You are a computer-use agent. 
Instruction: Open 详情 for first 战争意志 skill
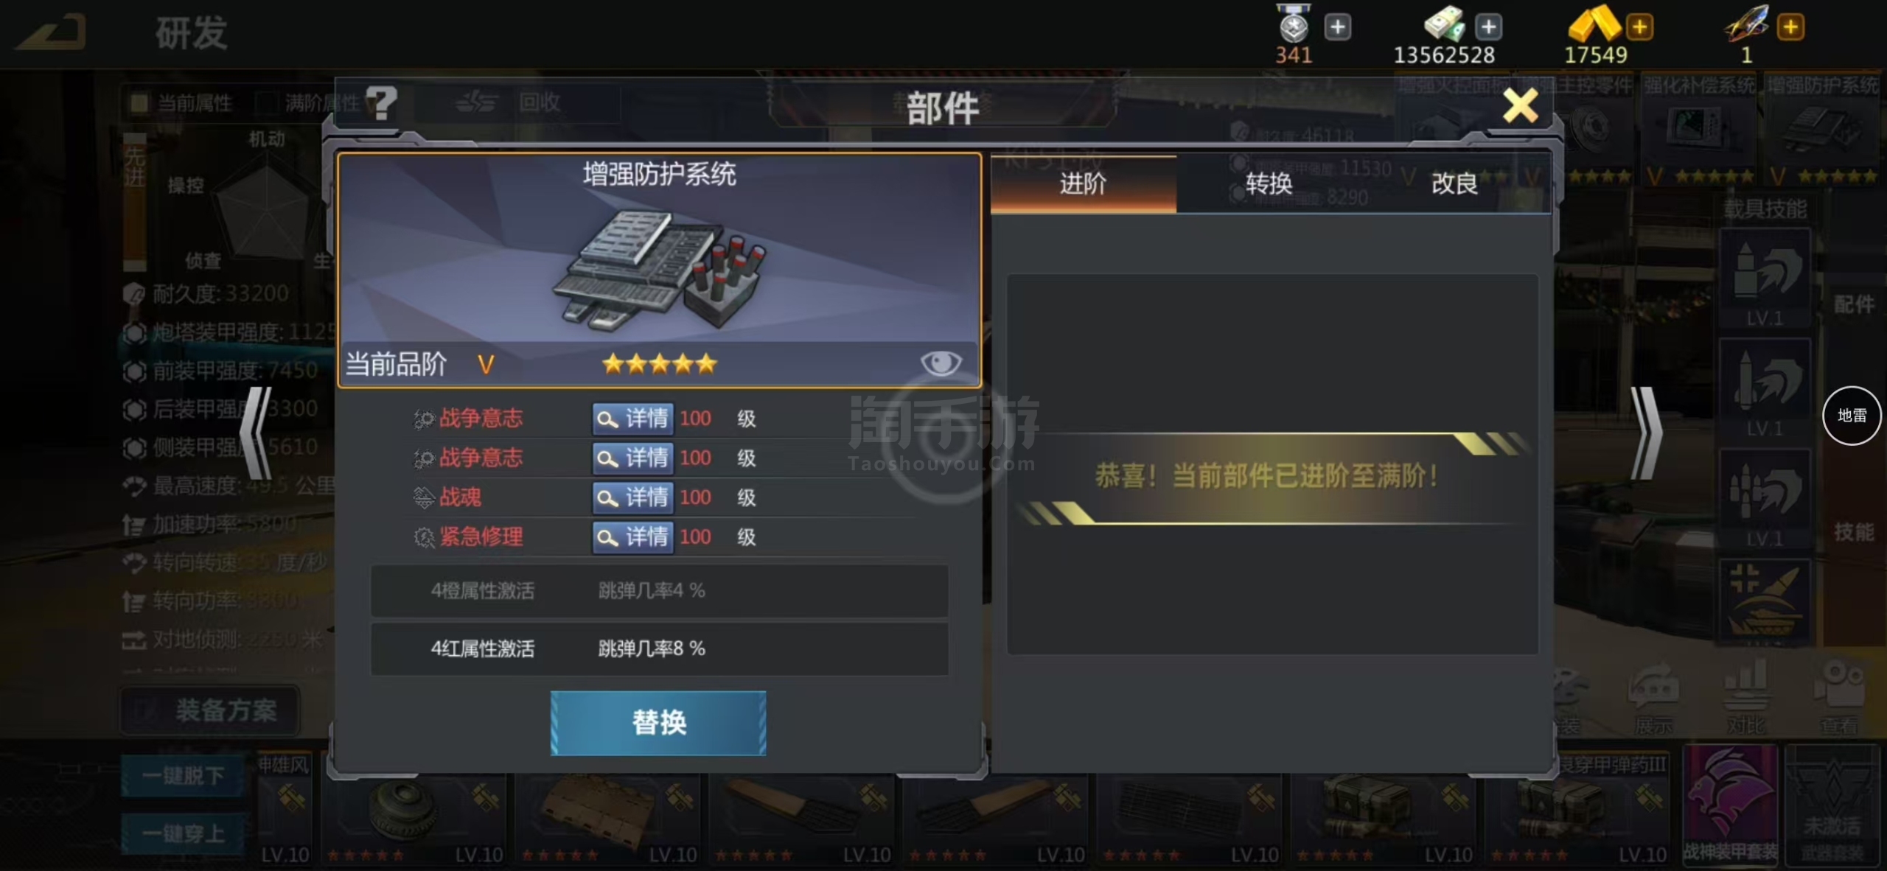click(633, 419)
